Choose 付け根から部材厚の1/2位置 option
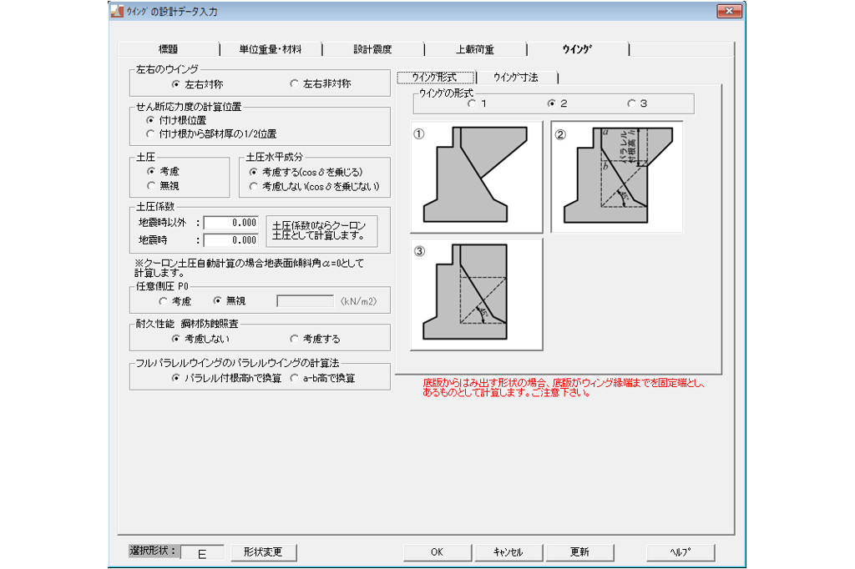Viewport: 855px width, 569px height. [151, 133]
